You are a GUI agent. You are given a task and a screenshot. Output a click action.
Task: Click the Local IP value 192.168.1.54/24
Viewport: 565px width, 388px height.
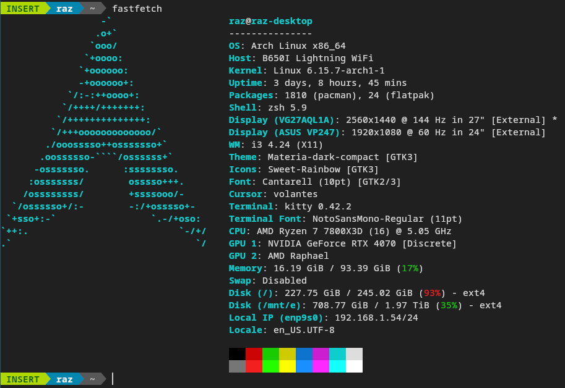coord(376,318)
